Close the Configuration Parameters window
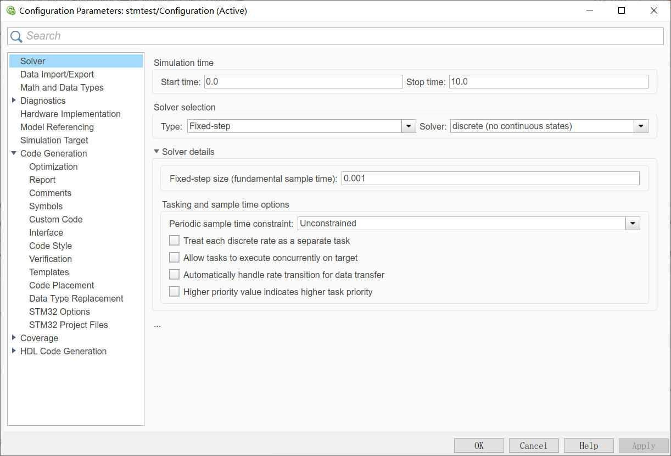 click(x=653, y=10)
